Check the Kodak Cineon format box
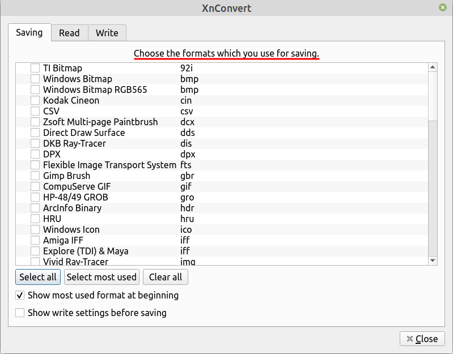This screenshot has width=453, height=354. tap(35, 100)
